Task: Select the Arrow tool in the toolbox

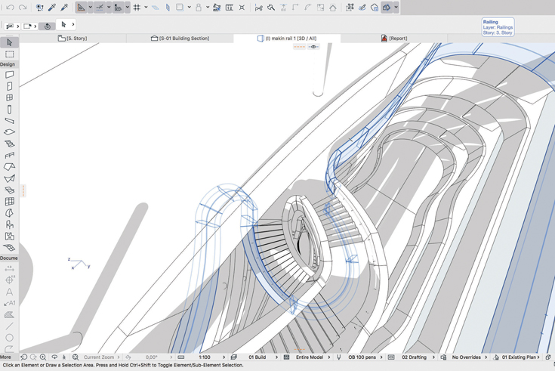Action: (9, 43)
